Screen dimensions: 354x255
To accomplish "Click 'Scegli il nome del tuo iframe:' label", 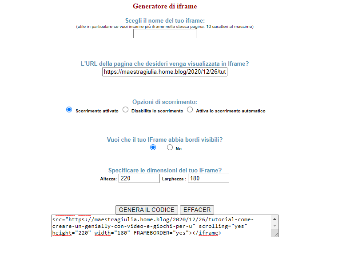I will coord(165,20).
